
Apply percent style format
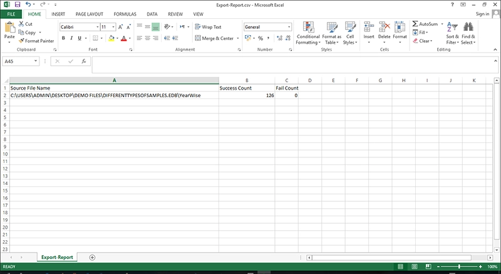pos(261,38)
